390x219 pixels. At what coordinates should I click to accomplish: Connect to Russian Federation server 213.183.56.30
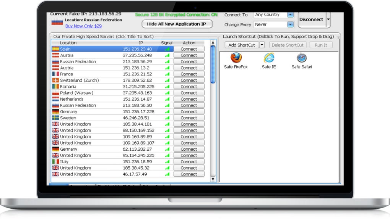pos(189,105)
